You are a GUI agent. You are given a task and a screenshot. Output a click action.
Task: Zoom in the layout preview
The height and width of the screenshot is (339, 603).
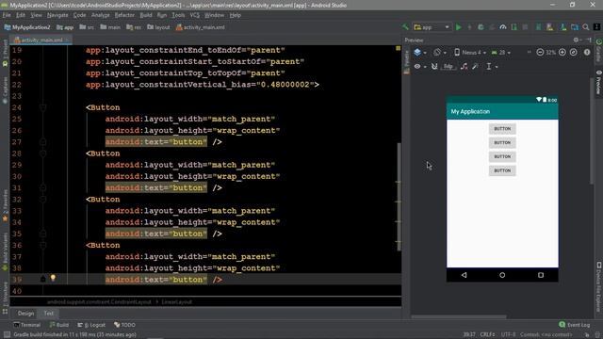coord(562,53)
